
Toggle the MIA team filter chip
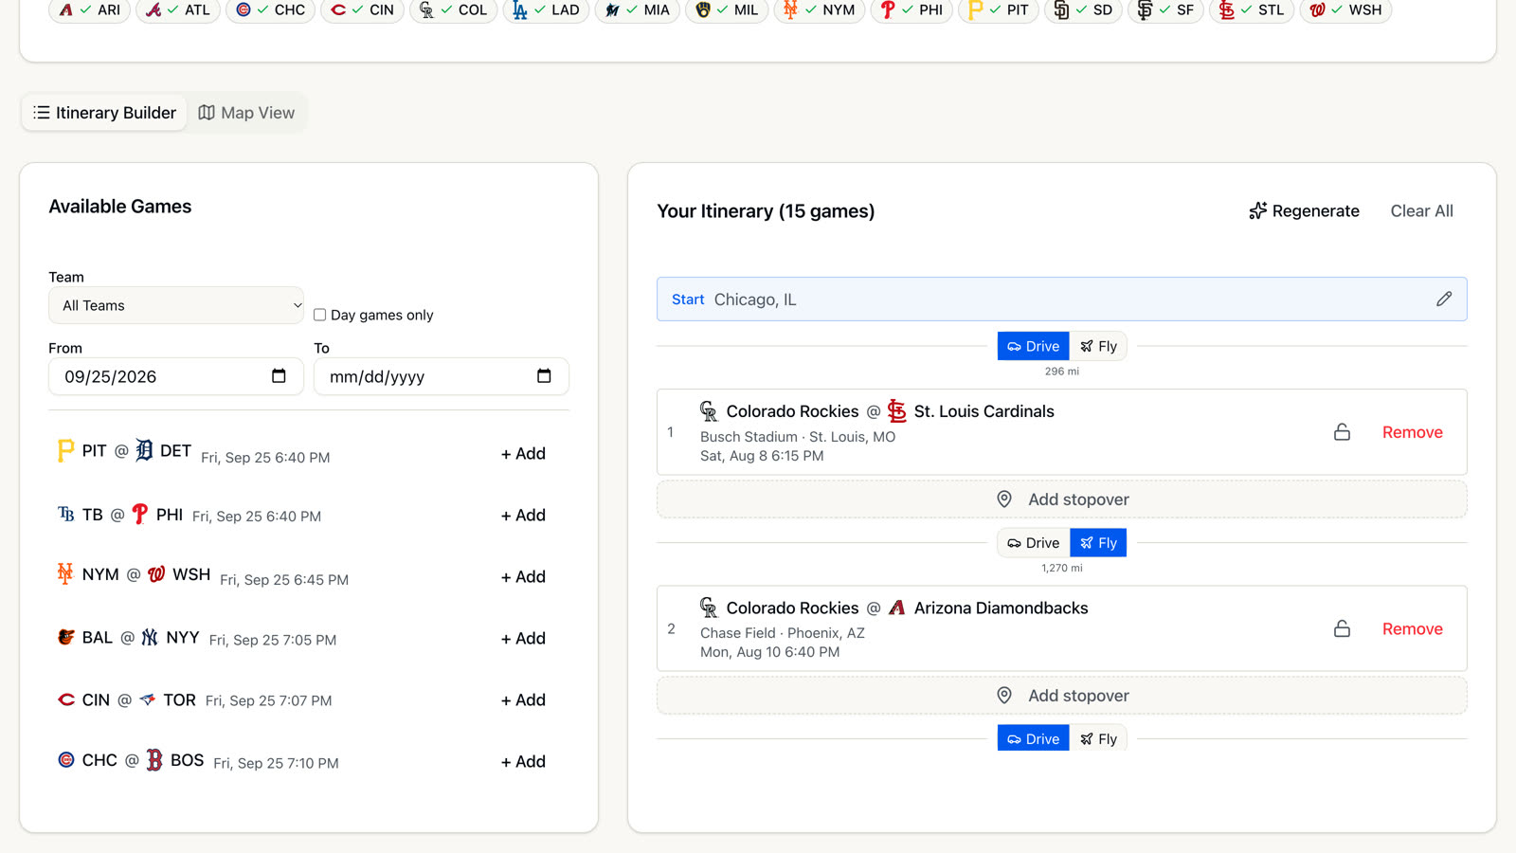637,9
